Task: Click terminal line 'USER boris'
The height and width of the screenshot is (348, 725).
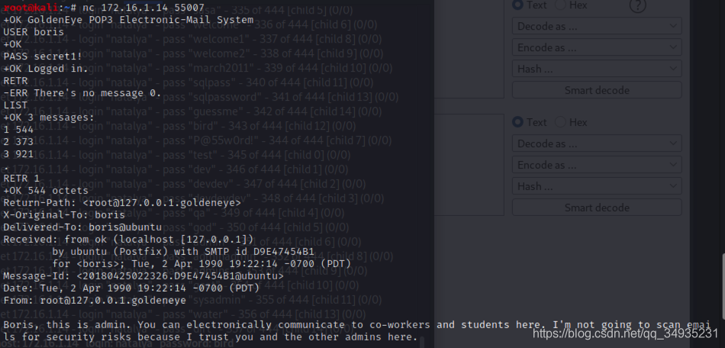Action: (34, 32)
